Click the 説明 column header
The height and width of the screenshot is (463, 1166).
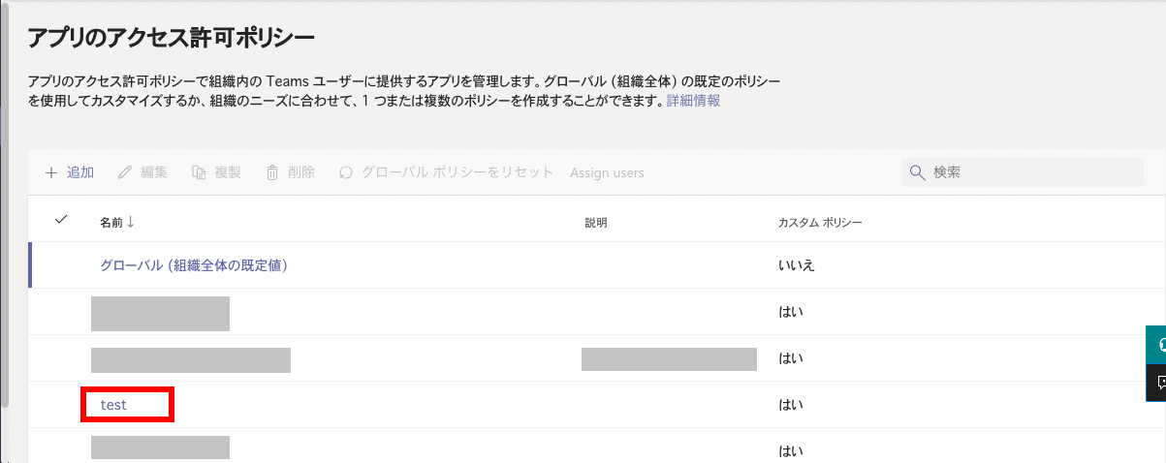pyautogui.click(x=596, y=223)
